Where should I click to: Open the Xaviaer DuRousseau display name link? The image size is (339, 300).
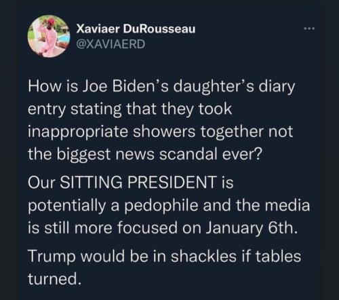[136, 29]
